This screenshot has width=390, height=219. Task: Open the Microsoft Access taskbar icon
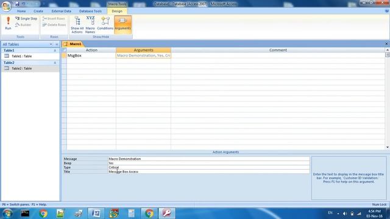coord(166,214)
